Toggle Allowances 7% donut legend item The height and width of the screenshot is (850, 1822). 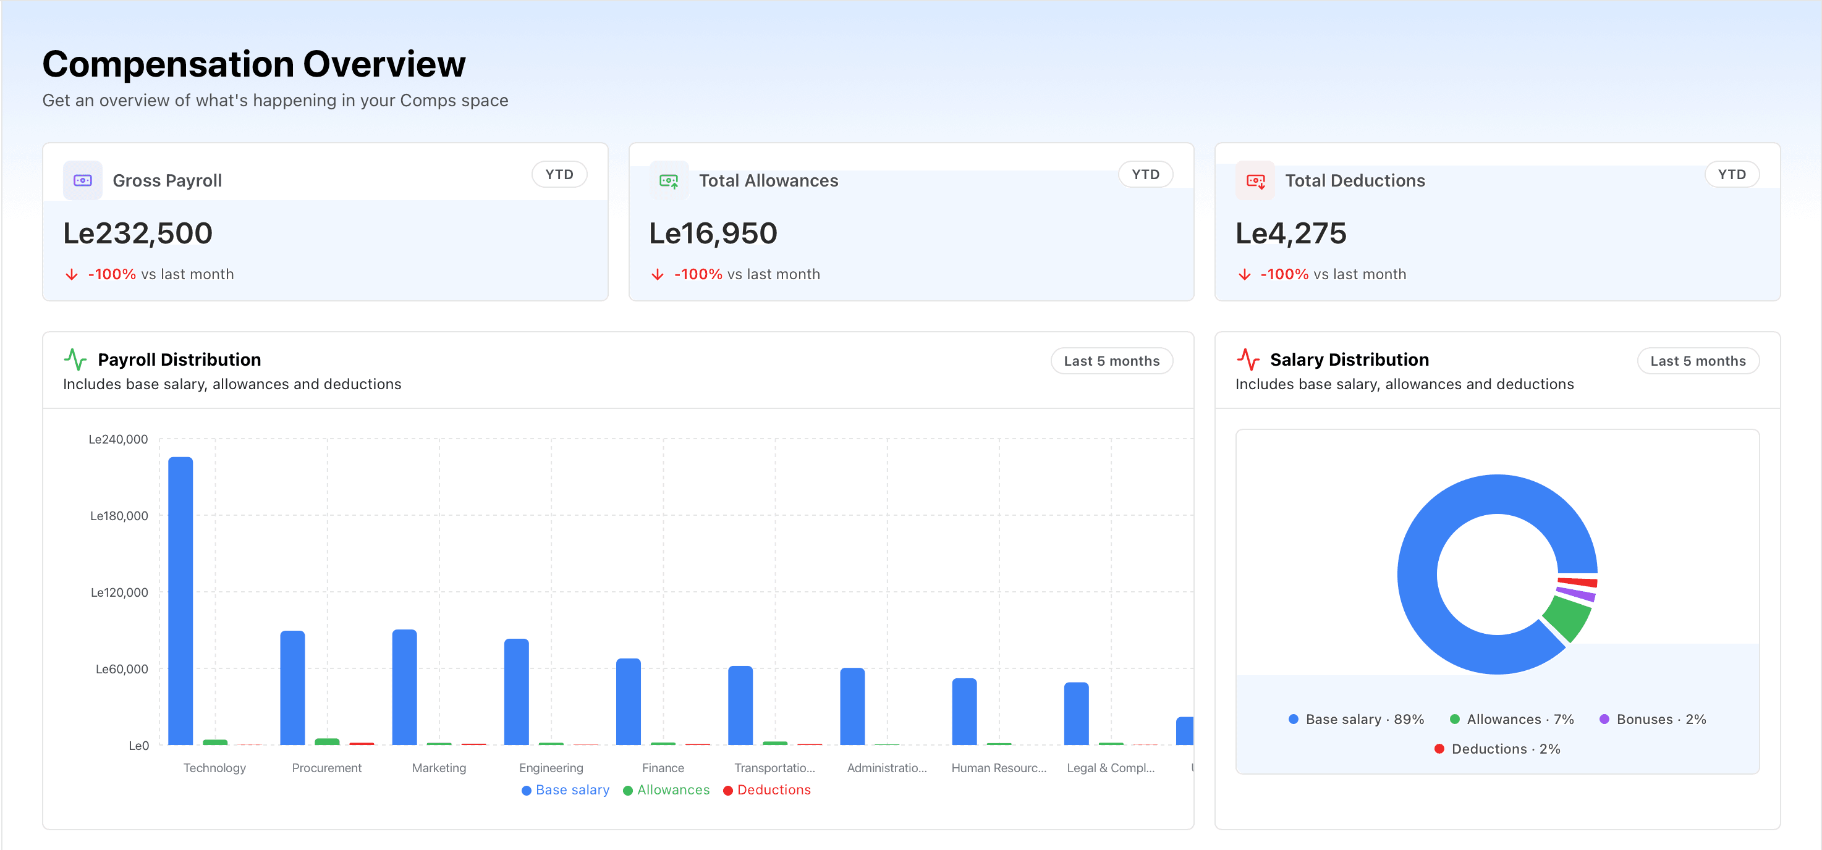tap(1512, 719)
